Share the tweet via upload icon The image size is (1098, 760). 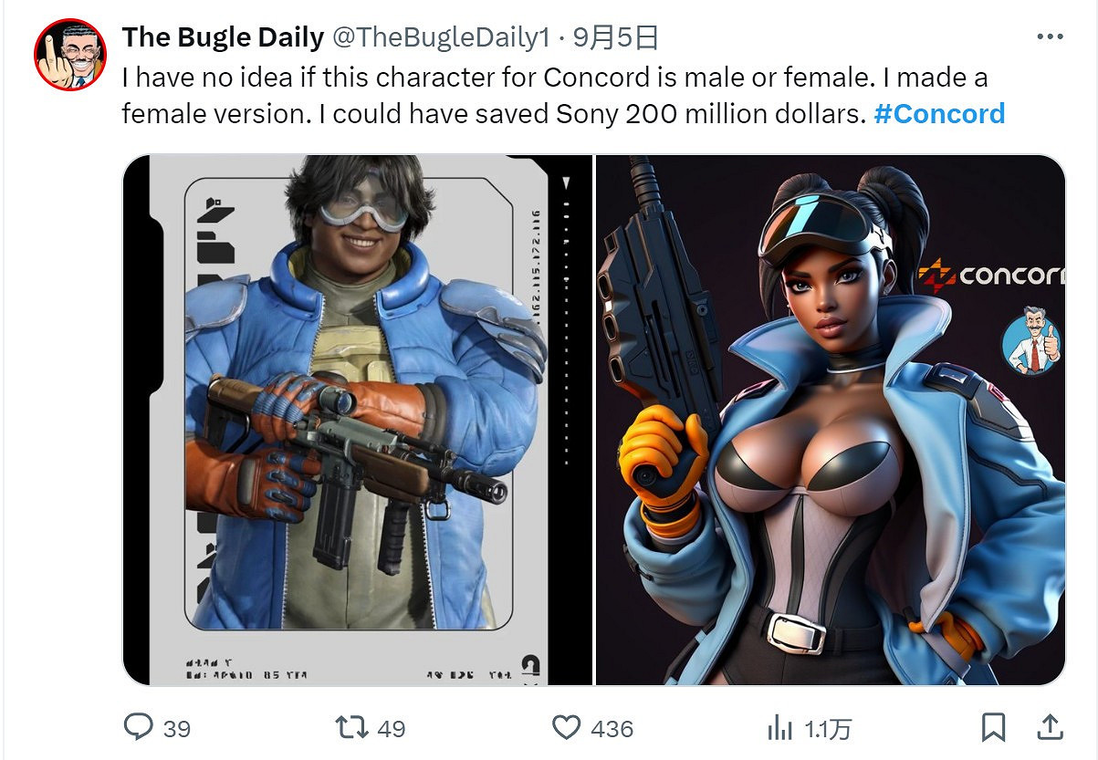pos(1050,727)
